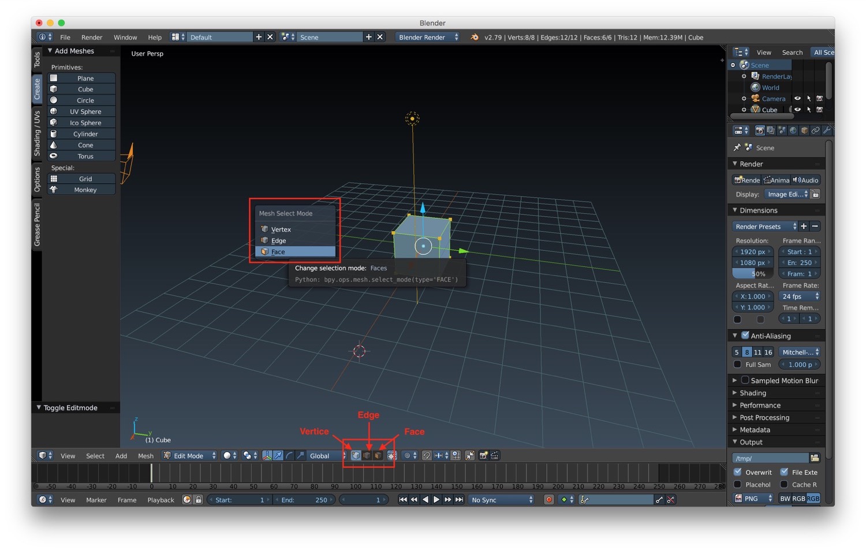Open the Help menu
The width and height of the screenshot is (866, 550).
pos(155,37)
